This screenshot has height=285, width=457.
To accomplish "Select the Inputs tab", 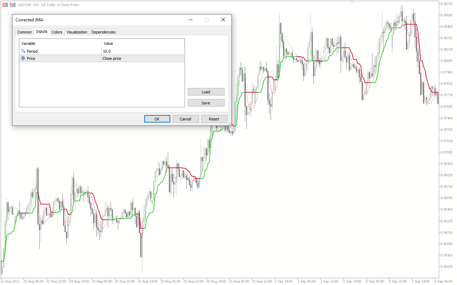I will [42, 31].
